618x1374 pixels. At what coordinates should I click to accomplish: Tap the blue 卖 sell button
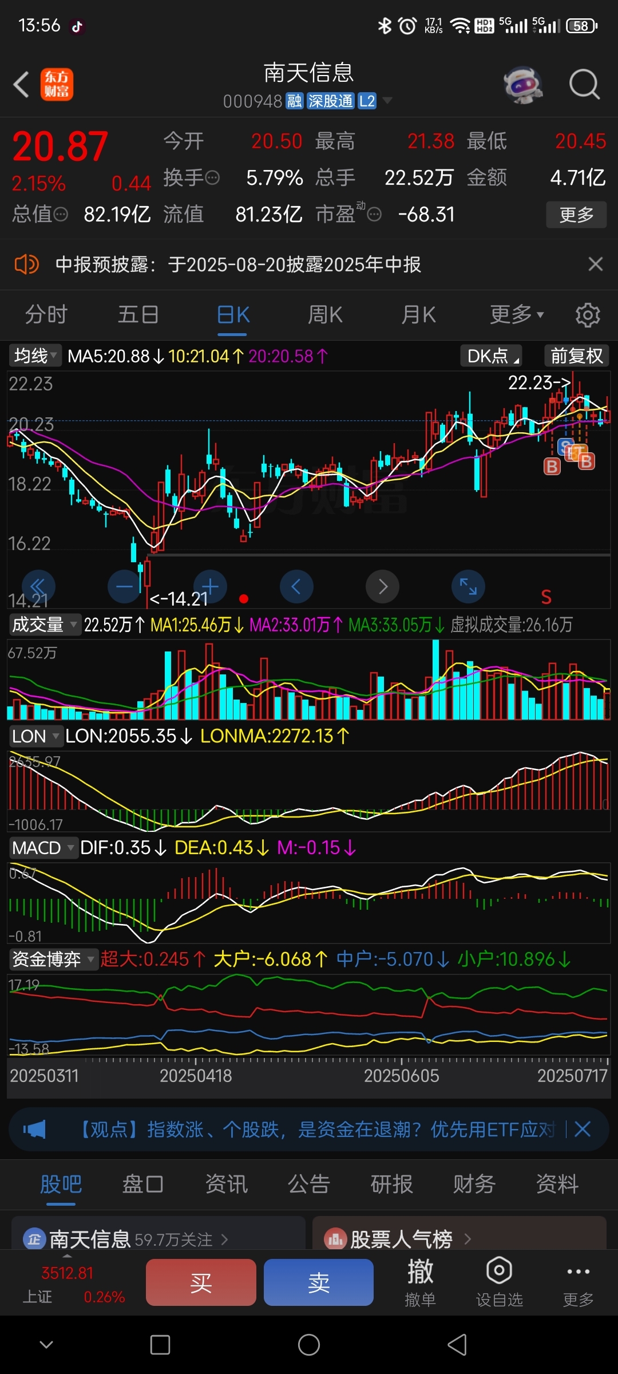click(319, 1282)
